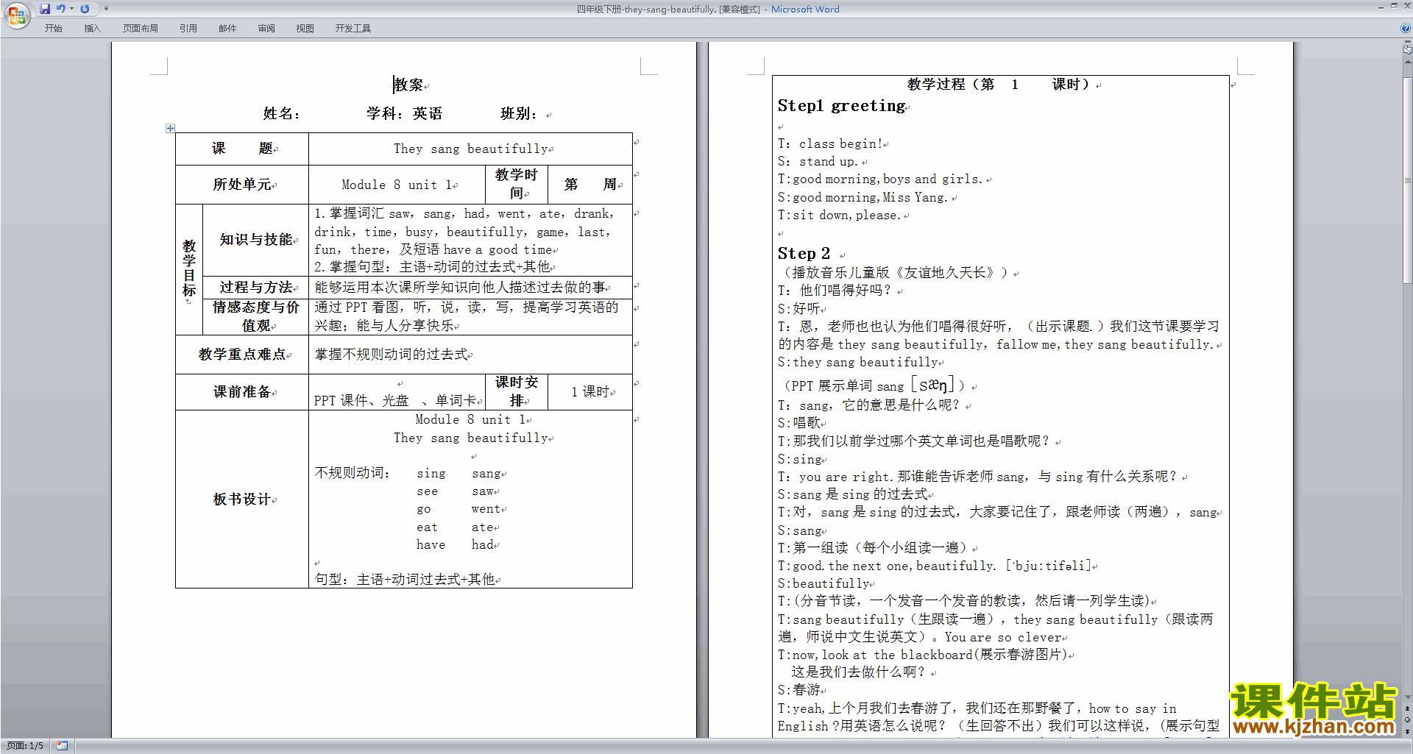Click the vertical 教学目标 cell
1413x754 pixels.
[189, 269]
